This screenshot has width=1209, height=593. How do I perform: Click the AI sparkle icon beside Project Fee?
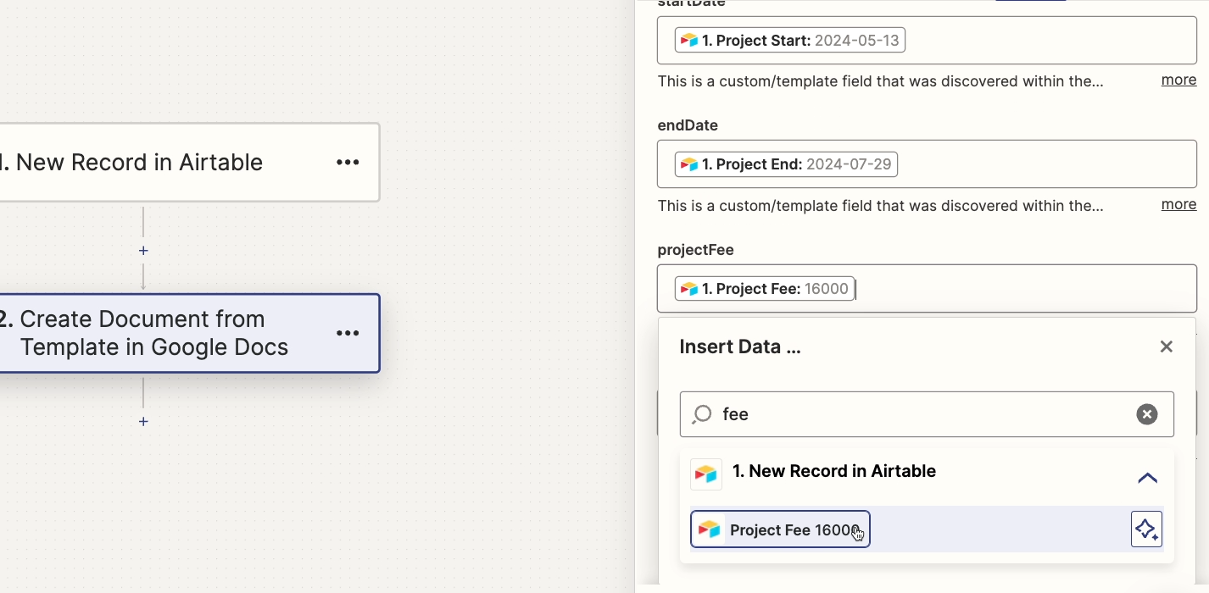point(1146,529)
